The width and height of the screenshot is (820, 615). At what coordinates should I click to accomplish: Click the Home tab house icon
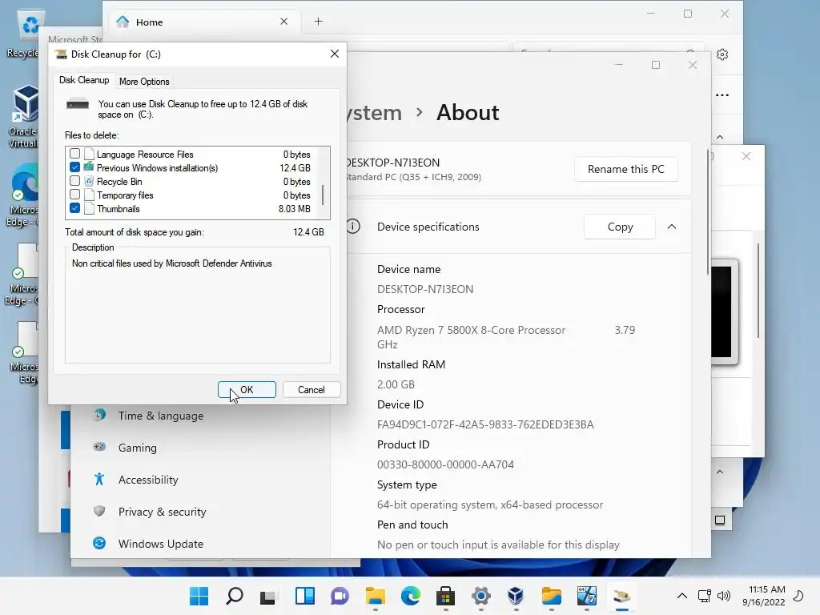pyautogui.click(x=123, y=22)
